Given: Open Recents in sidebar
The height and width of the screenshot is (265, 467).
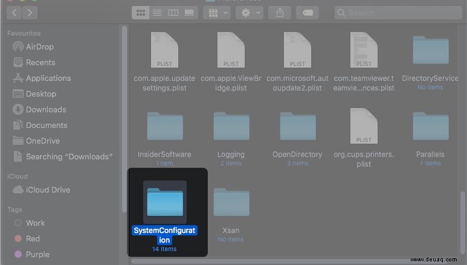Looking at the screenshot, I should coord(34,63).
